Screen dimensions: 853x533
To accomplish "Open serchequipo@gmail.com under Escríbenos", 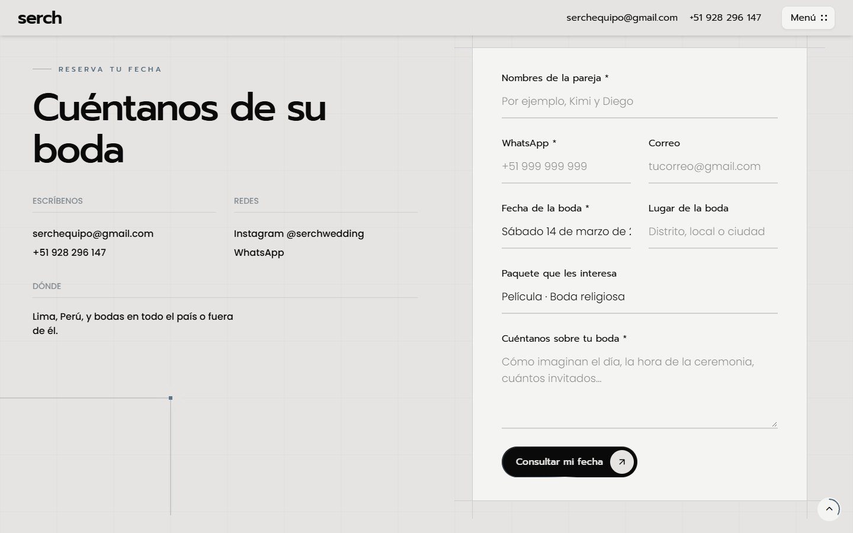I will point(93,234).
